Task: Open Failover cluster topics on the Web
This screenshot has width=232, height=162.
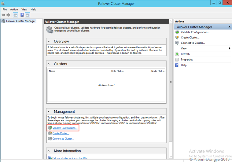Action: coord(70,158)
